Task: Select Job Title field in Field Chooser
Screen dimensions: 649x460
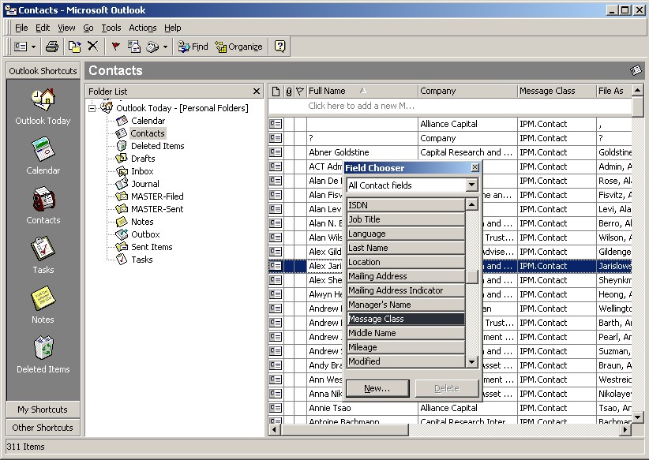Action: [406, 219]
